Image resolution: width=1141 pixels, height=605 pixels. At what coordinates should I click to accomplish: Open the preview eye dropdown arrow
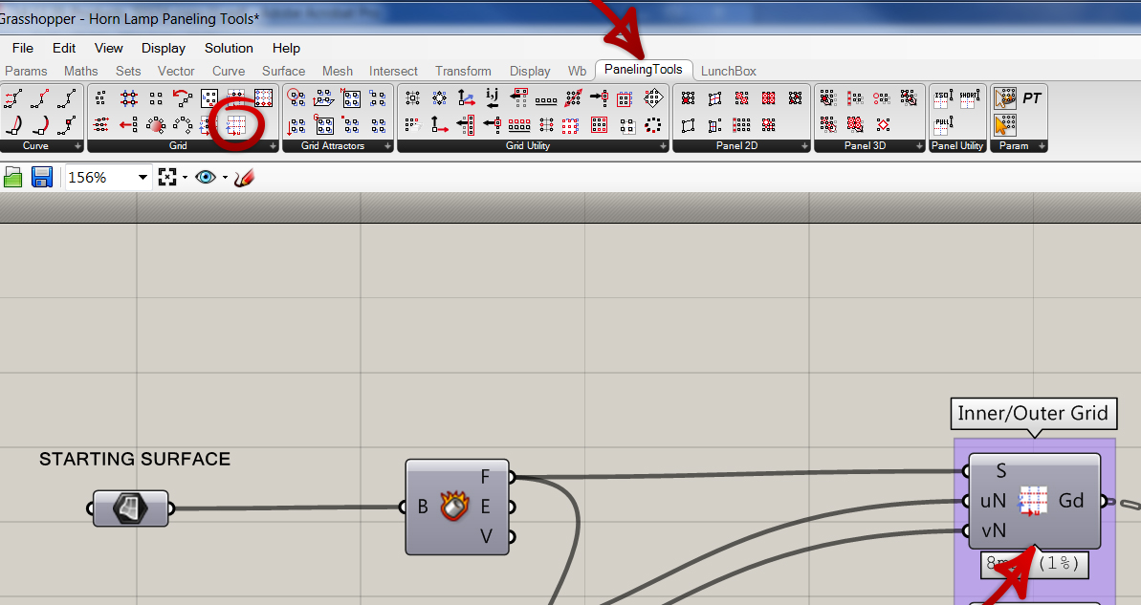coord(225,178)
